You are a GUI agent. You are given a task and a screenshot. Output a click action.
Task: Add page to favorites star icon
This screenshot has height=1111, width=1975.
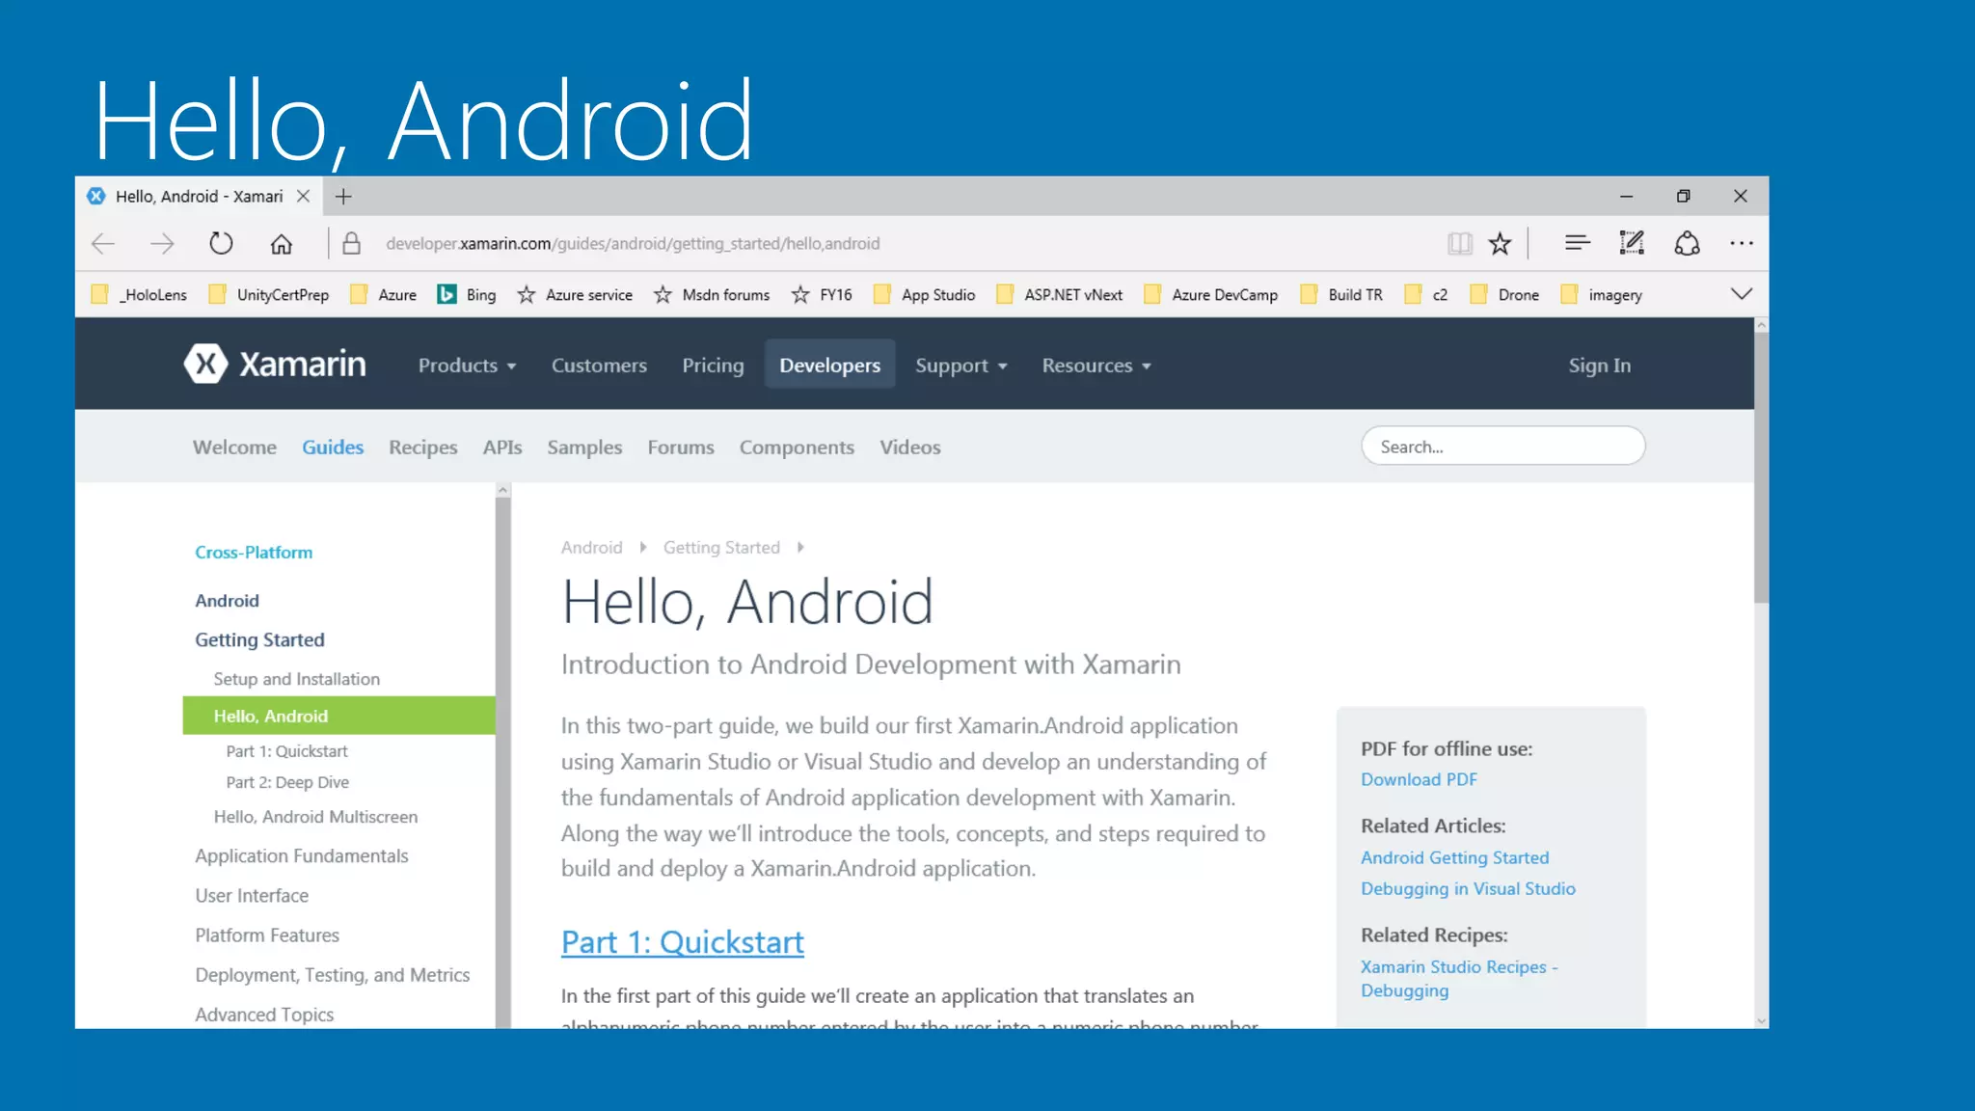click(x=1500, y=244)
